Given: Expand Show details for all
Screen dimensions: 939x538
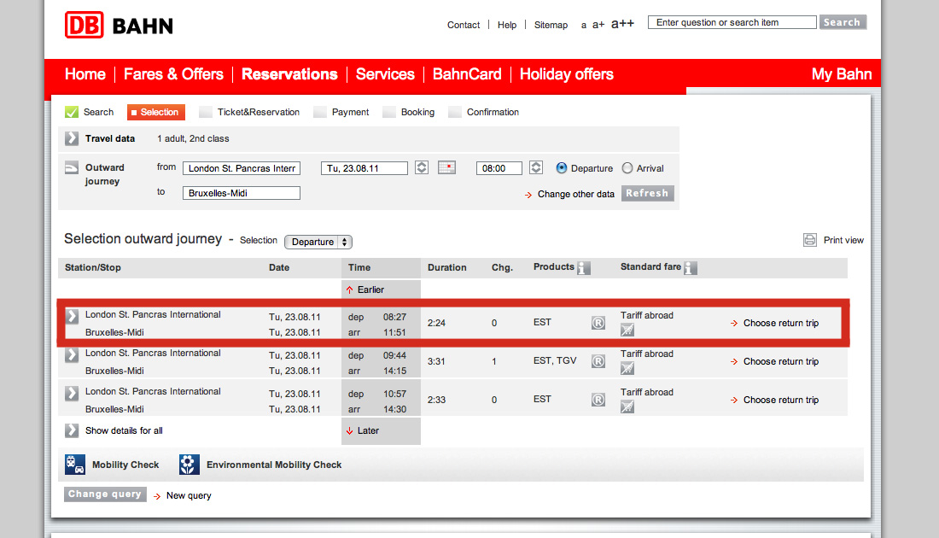Looking at the screenshot, I should (x=73, y=430).
